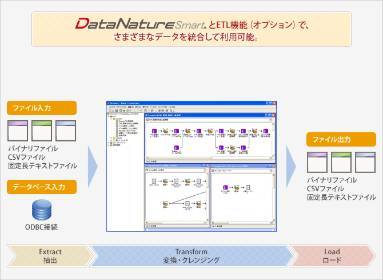Select the sample1 folder tree item
This screenshot has height=280, width=383.
[119, 119]
